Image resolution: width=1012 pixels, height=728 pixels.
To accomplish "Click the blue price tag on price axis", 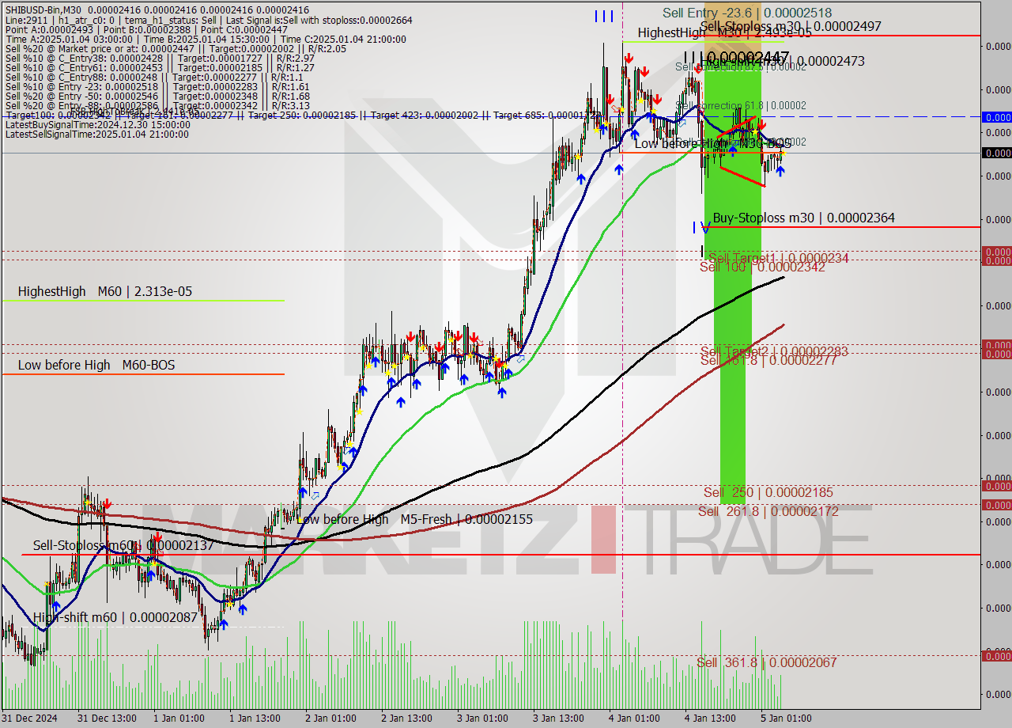I will tap(996, 117).
